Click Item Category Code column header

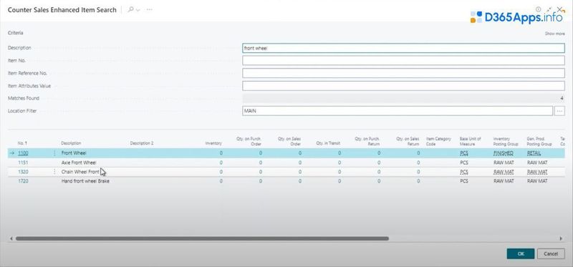438,141
